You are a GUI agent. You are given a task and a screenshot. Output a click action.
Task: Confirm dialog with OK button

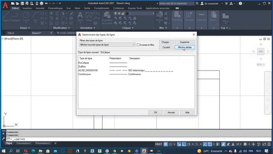coord(155,113)
